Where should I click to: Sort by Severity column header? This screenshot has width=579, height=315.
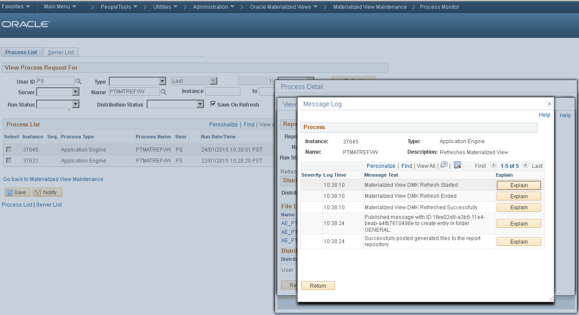[311, 175]
